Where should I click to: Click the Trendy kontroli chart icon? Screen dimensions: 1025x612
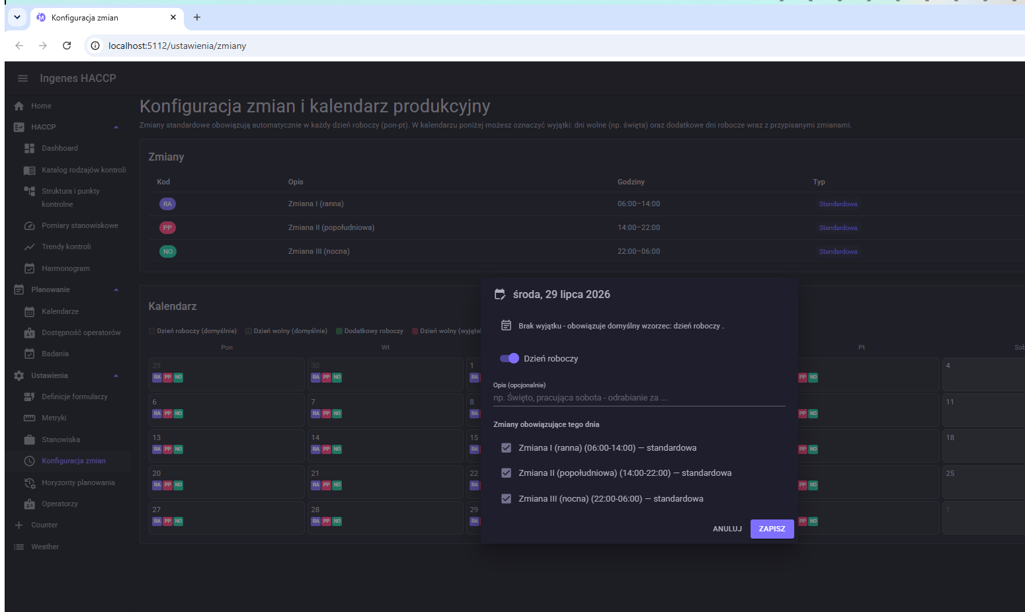point(29,247)
